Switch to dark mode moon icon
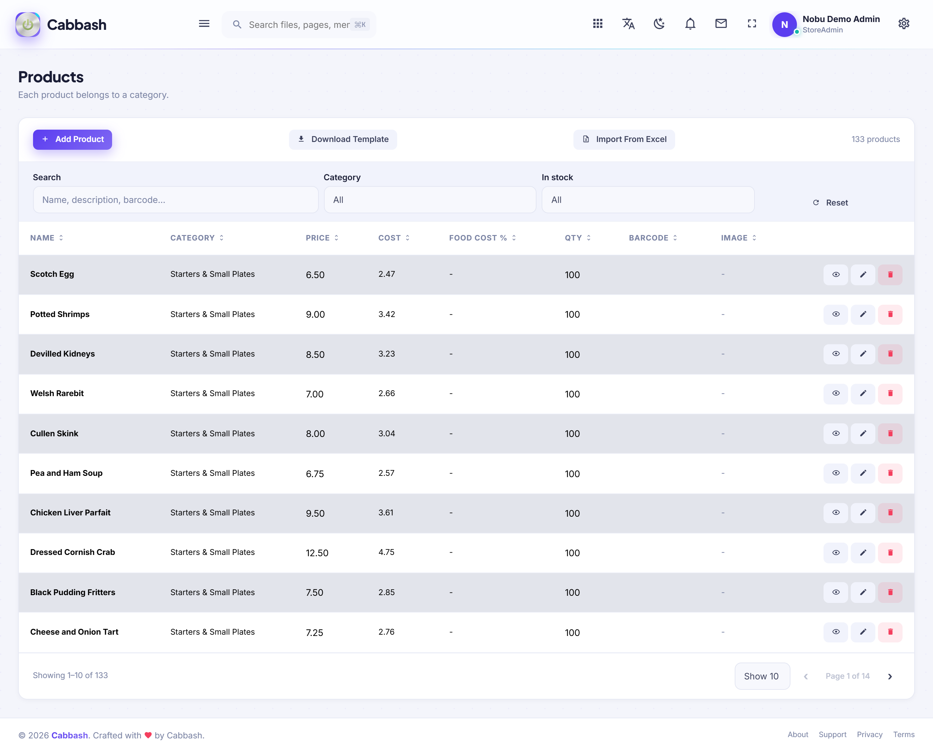The width and height of the screenshot is (933, 752). coord(659,24)
